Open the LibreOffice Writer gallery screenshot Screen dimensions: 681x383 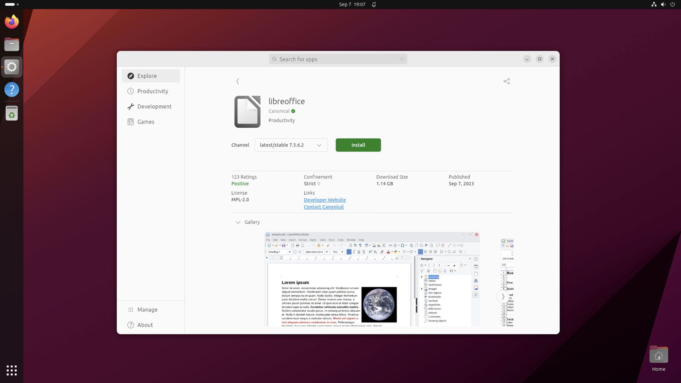coord(372,280)
